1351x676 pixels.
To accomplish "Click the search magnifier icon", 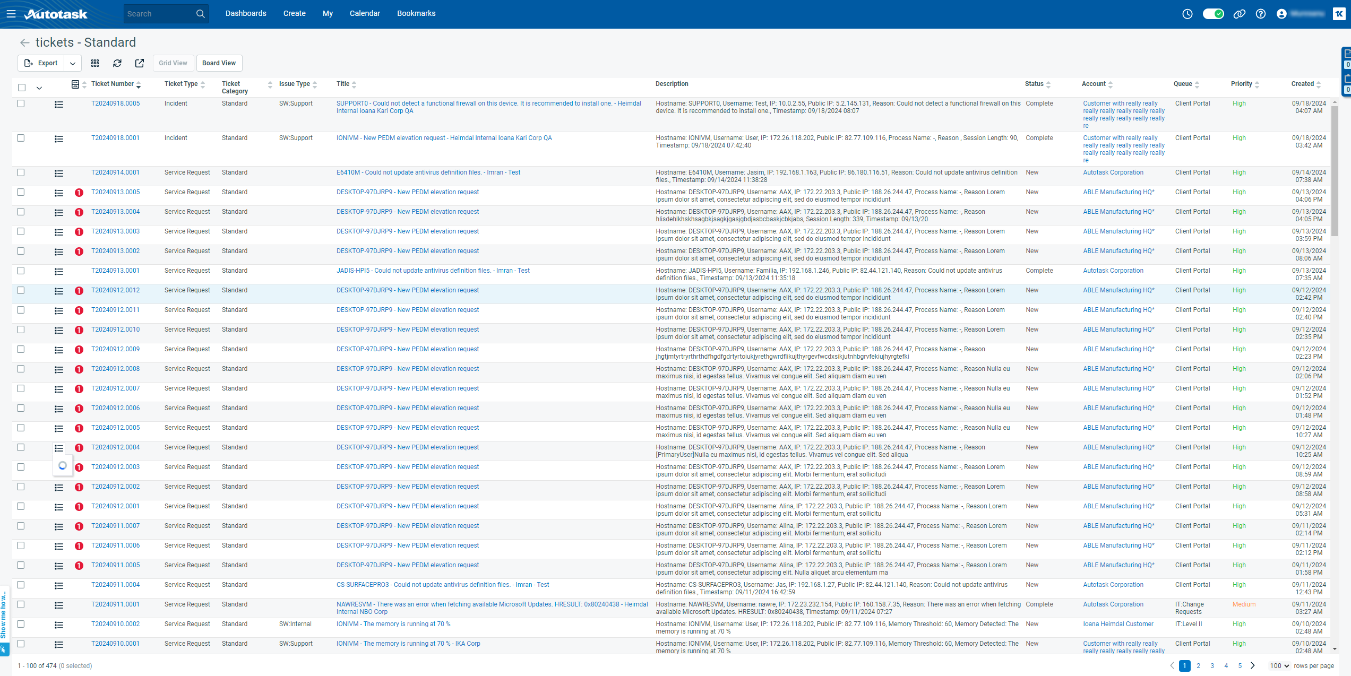I will pos(200,14).
